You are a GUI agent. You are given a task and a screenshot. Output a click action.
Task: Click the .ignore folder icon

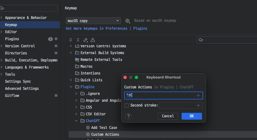(x=83, y=94)
